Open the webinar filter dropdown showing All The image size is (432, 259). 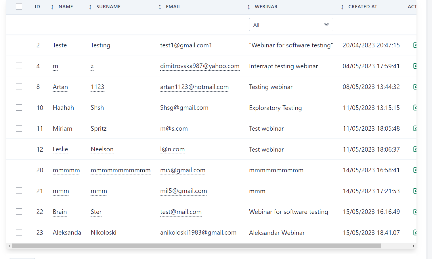[291, 25]
